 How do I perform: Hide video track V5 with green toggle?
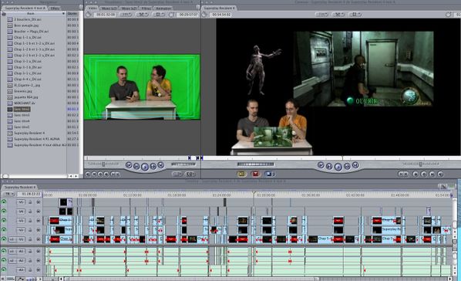point(4,201)
